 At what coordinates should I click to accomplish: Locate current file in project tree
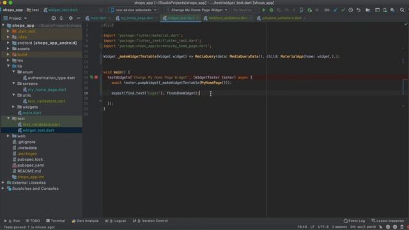click(54, 19)
